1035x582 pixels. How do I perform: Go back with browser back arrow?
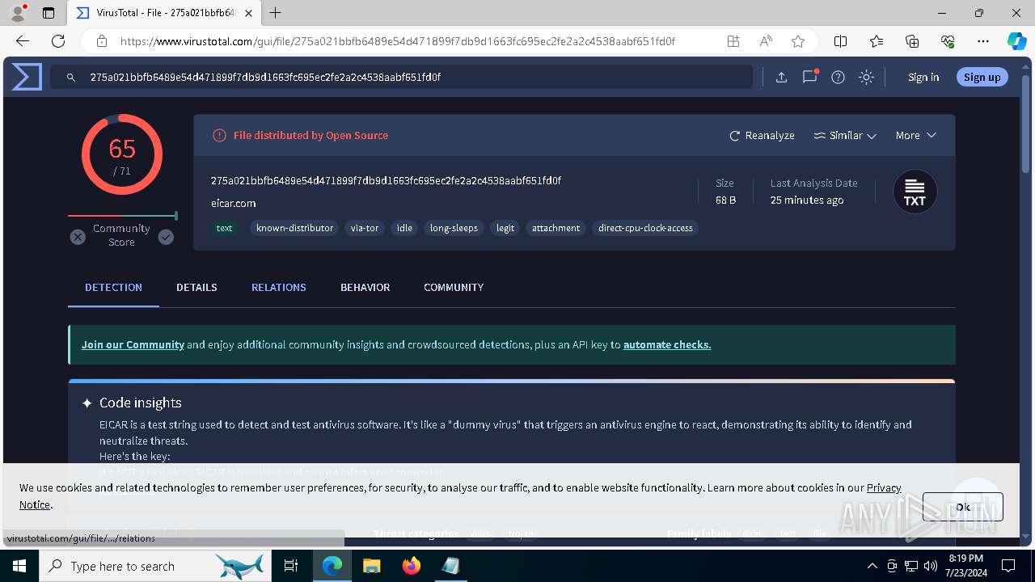23,41
